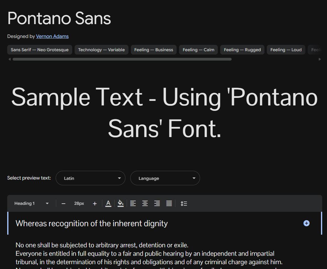Viewport: 327px width, 269px height.
Task: Click the tag list horizontal scrollbar thumb
Action: point(122,59)
